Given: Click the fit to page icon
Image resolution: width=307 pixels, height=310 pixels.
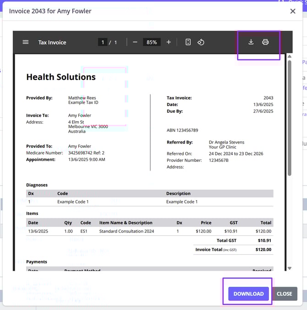Looking at the screenshot, I should (188, 42).
